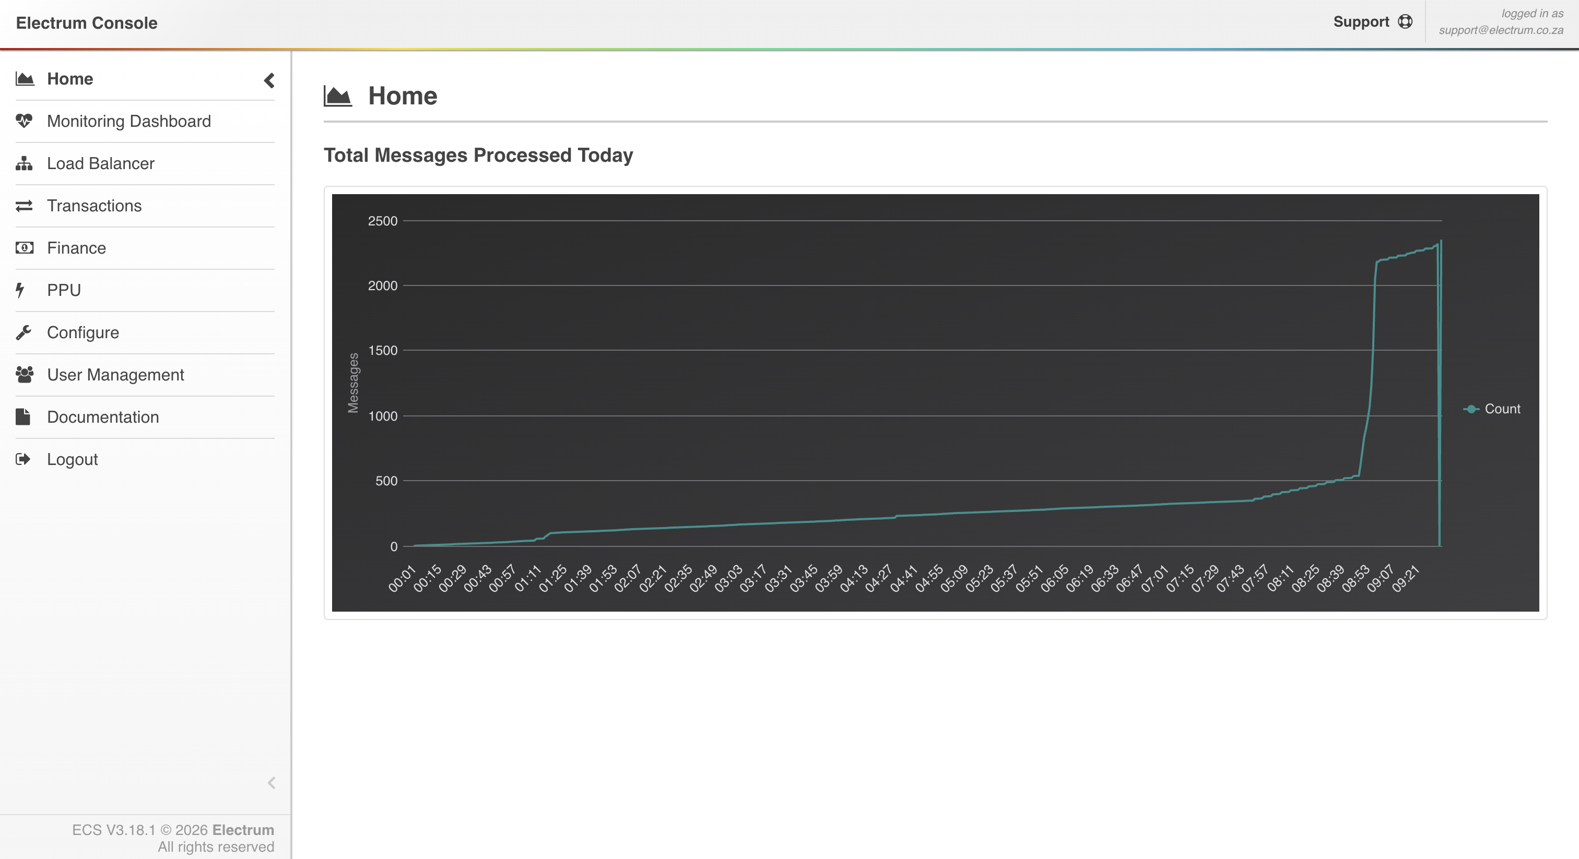This screenshot has height=859, width=1579.
Task: Click the User Management group icon
Action: pos(24,374)
